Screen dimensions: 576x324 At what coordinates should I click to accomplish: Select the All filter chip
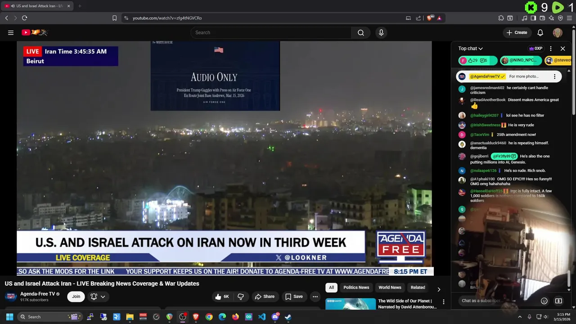coord(331,288)
